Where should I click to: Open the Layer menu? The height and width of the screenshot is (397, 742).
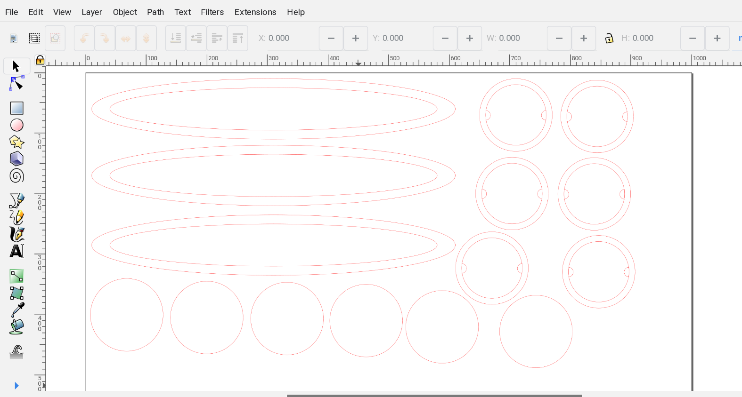[92, 12]
